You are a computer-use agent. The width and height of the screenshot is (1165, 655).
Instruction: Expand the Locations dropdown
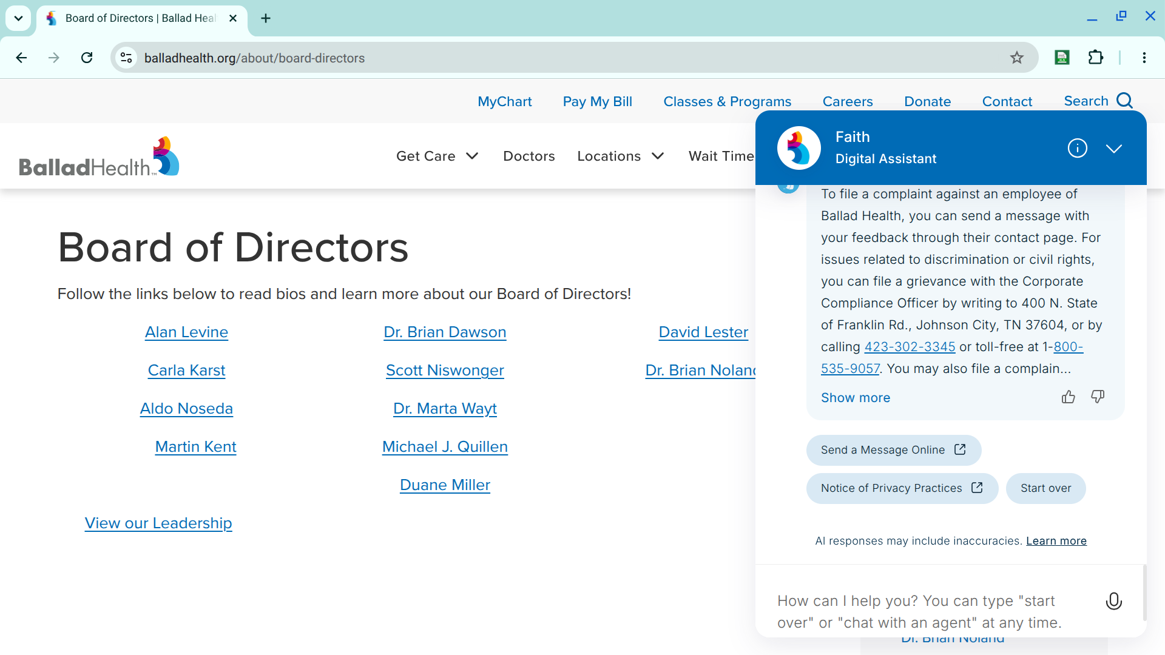pyautogui.click(x=621, y=156)
